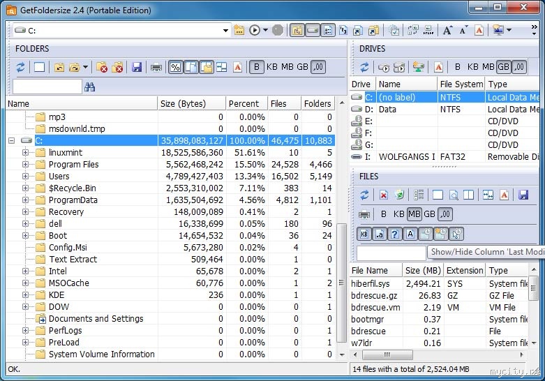Sort drives by File System column
545x381 pixels.
coord(461,84)
